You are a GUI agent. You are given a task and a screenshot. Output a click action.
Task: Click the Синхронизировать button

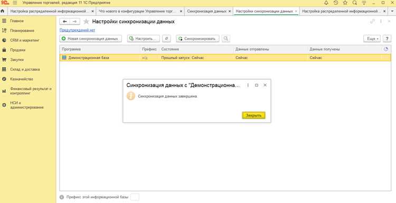pos(197,38)
